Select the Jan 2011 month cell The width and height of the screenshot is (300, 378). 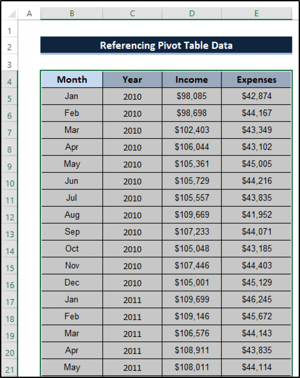(72, 300)
